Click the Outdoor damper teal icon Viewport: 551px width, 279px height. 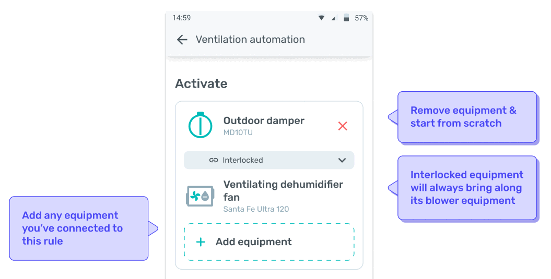tap(201, 125)
